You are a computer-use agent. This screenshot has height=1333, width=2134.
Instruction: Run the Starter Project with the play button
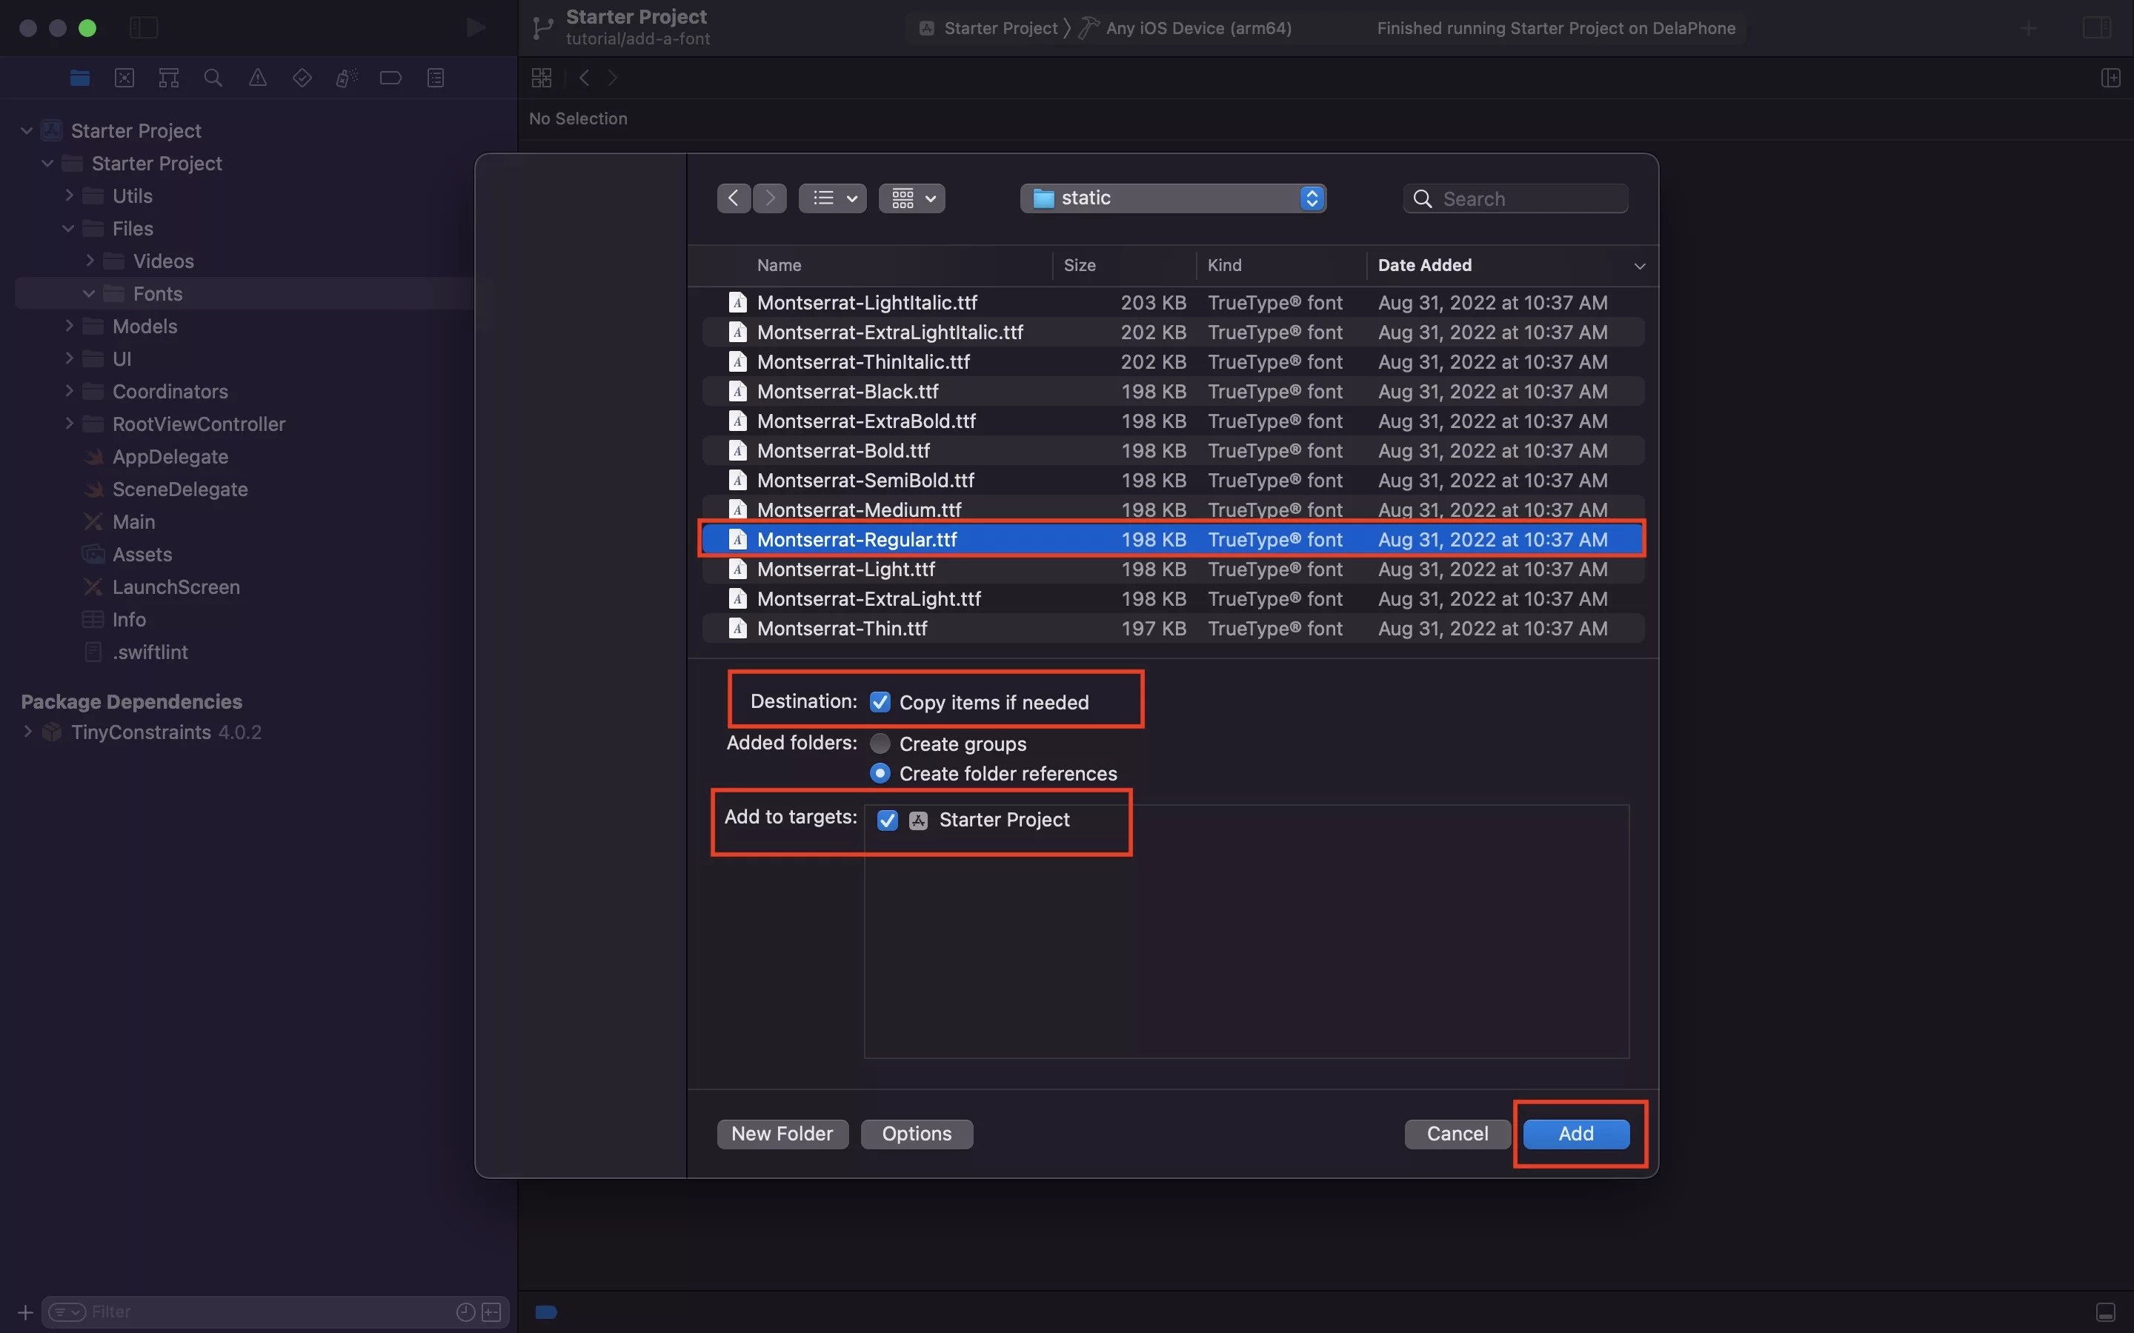[x=475, y=27]
